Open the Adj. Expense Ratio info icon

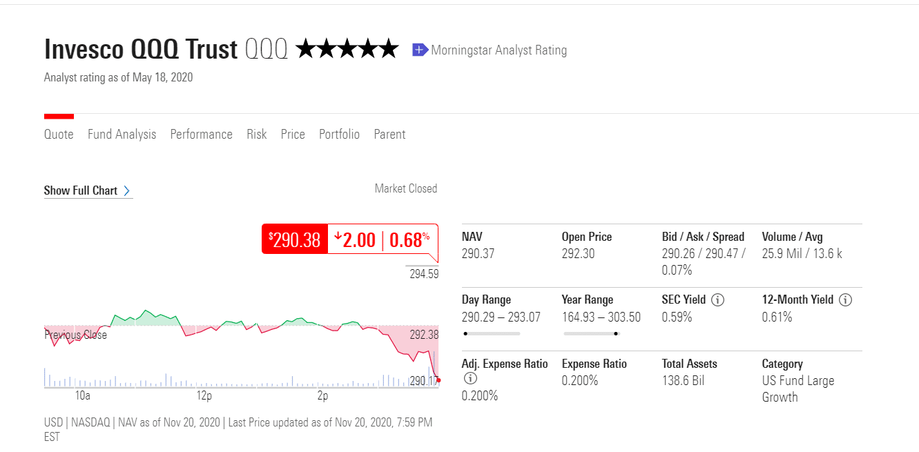470,379
